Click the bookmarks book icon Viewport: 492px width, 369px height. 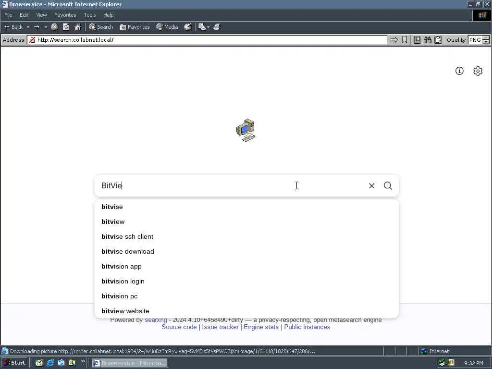(417, 40)
